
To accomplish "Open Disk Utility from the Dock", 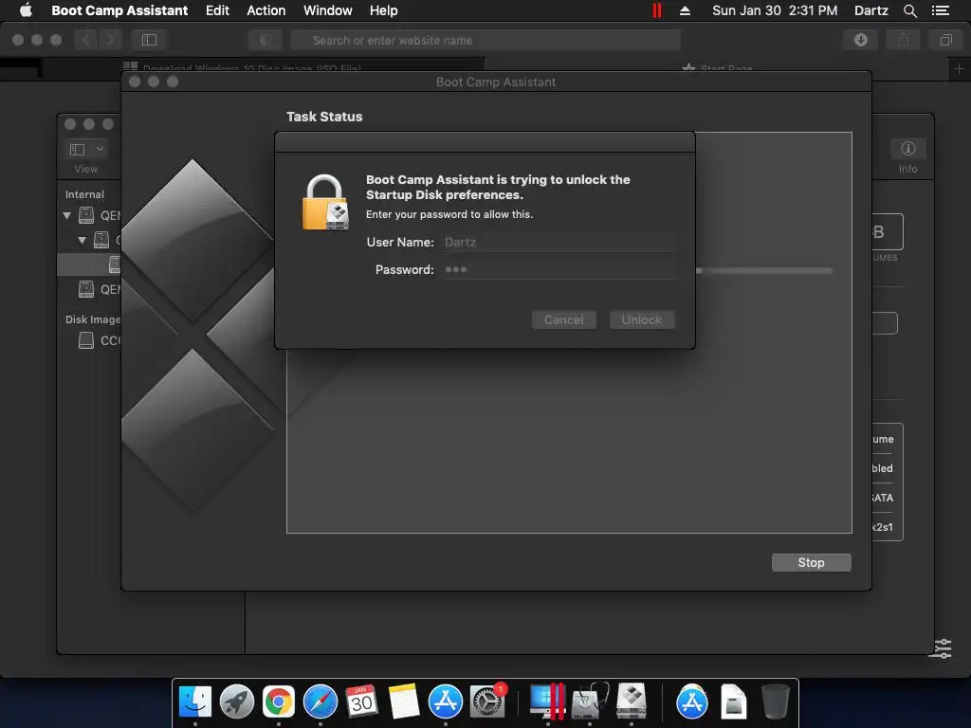I will point(590,701).
